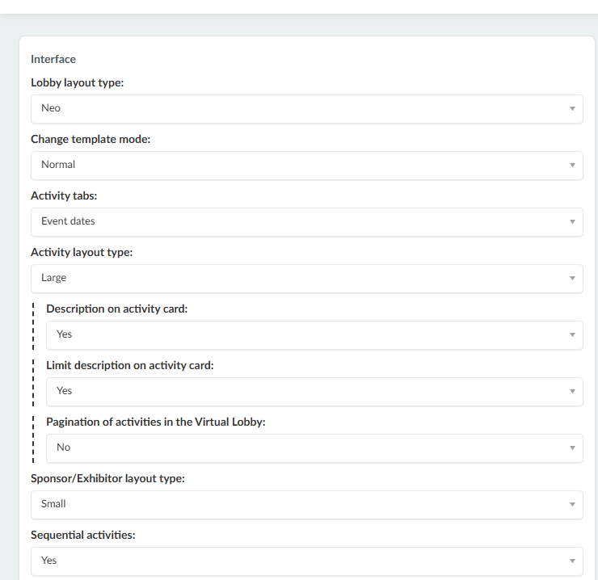The width and height of the screenshot is (598, 580).
Task: Open the Lobby layout type dropdown
Action: click(306, 109)
